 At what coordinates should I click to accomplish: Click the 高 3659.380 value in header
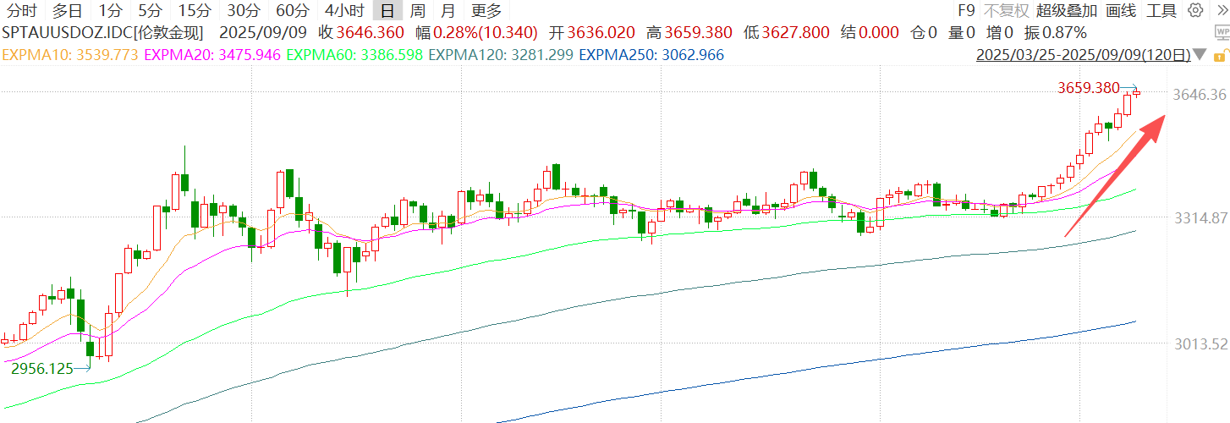click(x=689, y=34)
